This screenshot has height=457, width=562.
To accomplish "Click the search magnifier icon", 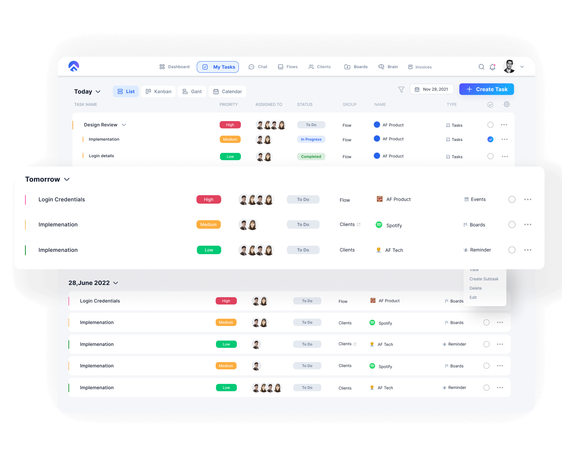I will [x=481, y=67].
